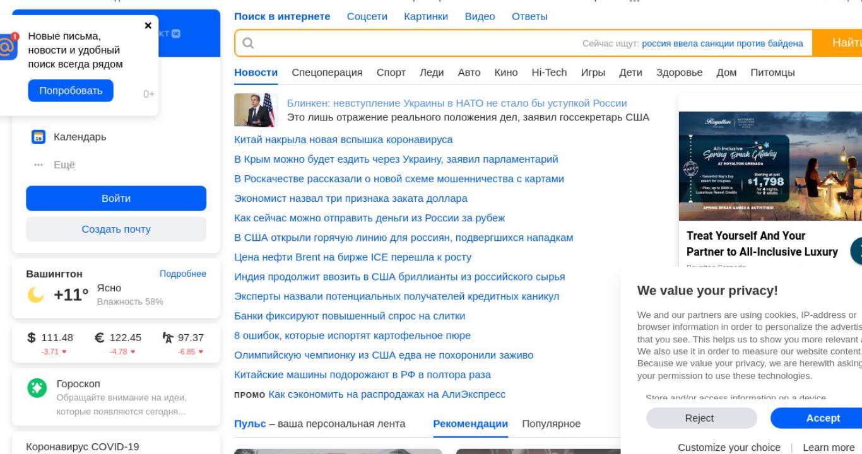Click the Royalton Grenada ad image
The width and height of the screenshot is (862, 454).
pos(770,166)
